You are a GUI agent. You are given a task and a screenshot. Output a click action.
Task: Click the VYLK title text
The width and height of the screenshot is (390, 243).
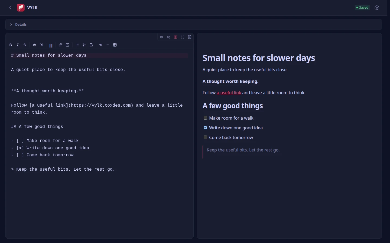click(32, 8)
